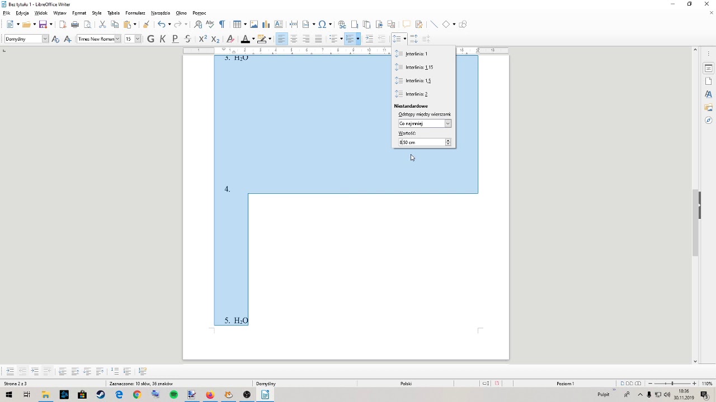Click the Clone formatting paintbrush icon
Screen dimensions: 716x402
click(x=146, y=24)
